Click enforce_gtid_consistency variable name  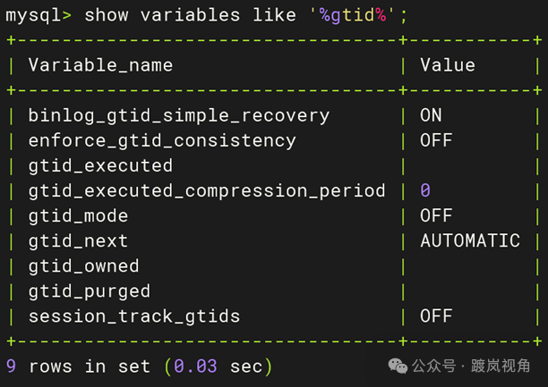tap(162, 141)
